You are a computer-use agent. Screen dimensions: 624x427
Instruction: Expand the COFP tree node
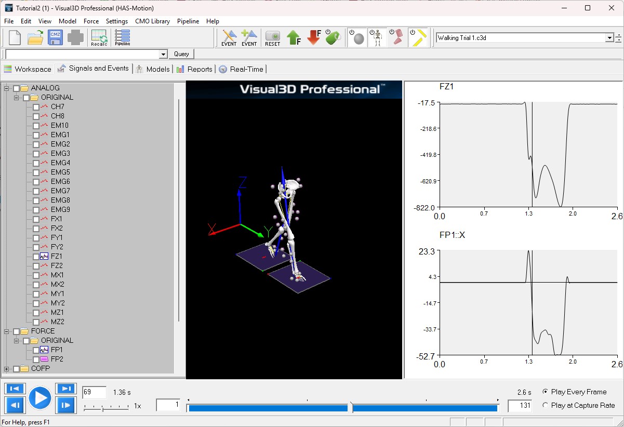7,369
